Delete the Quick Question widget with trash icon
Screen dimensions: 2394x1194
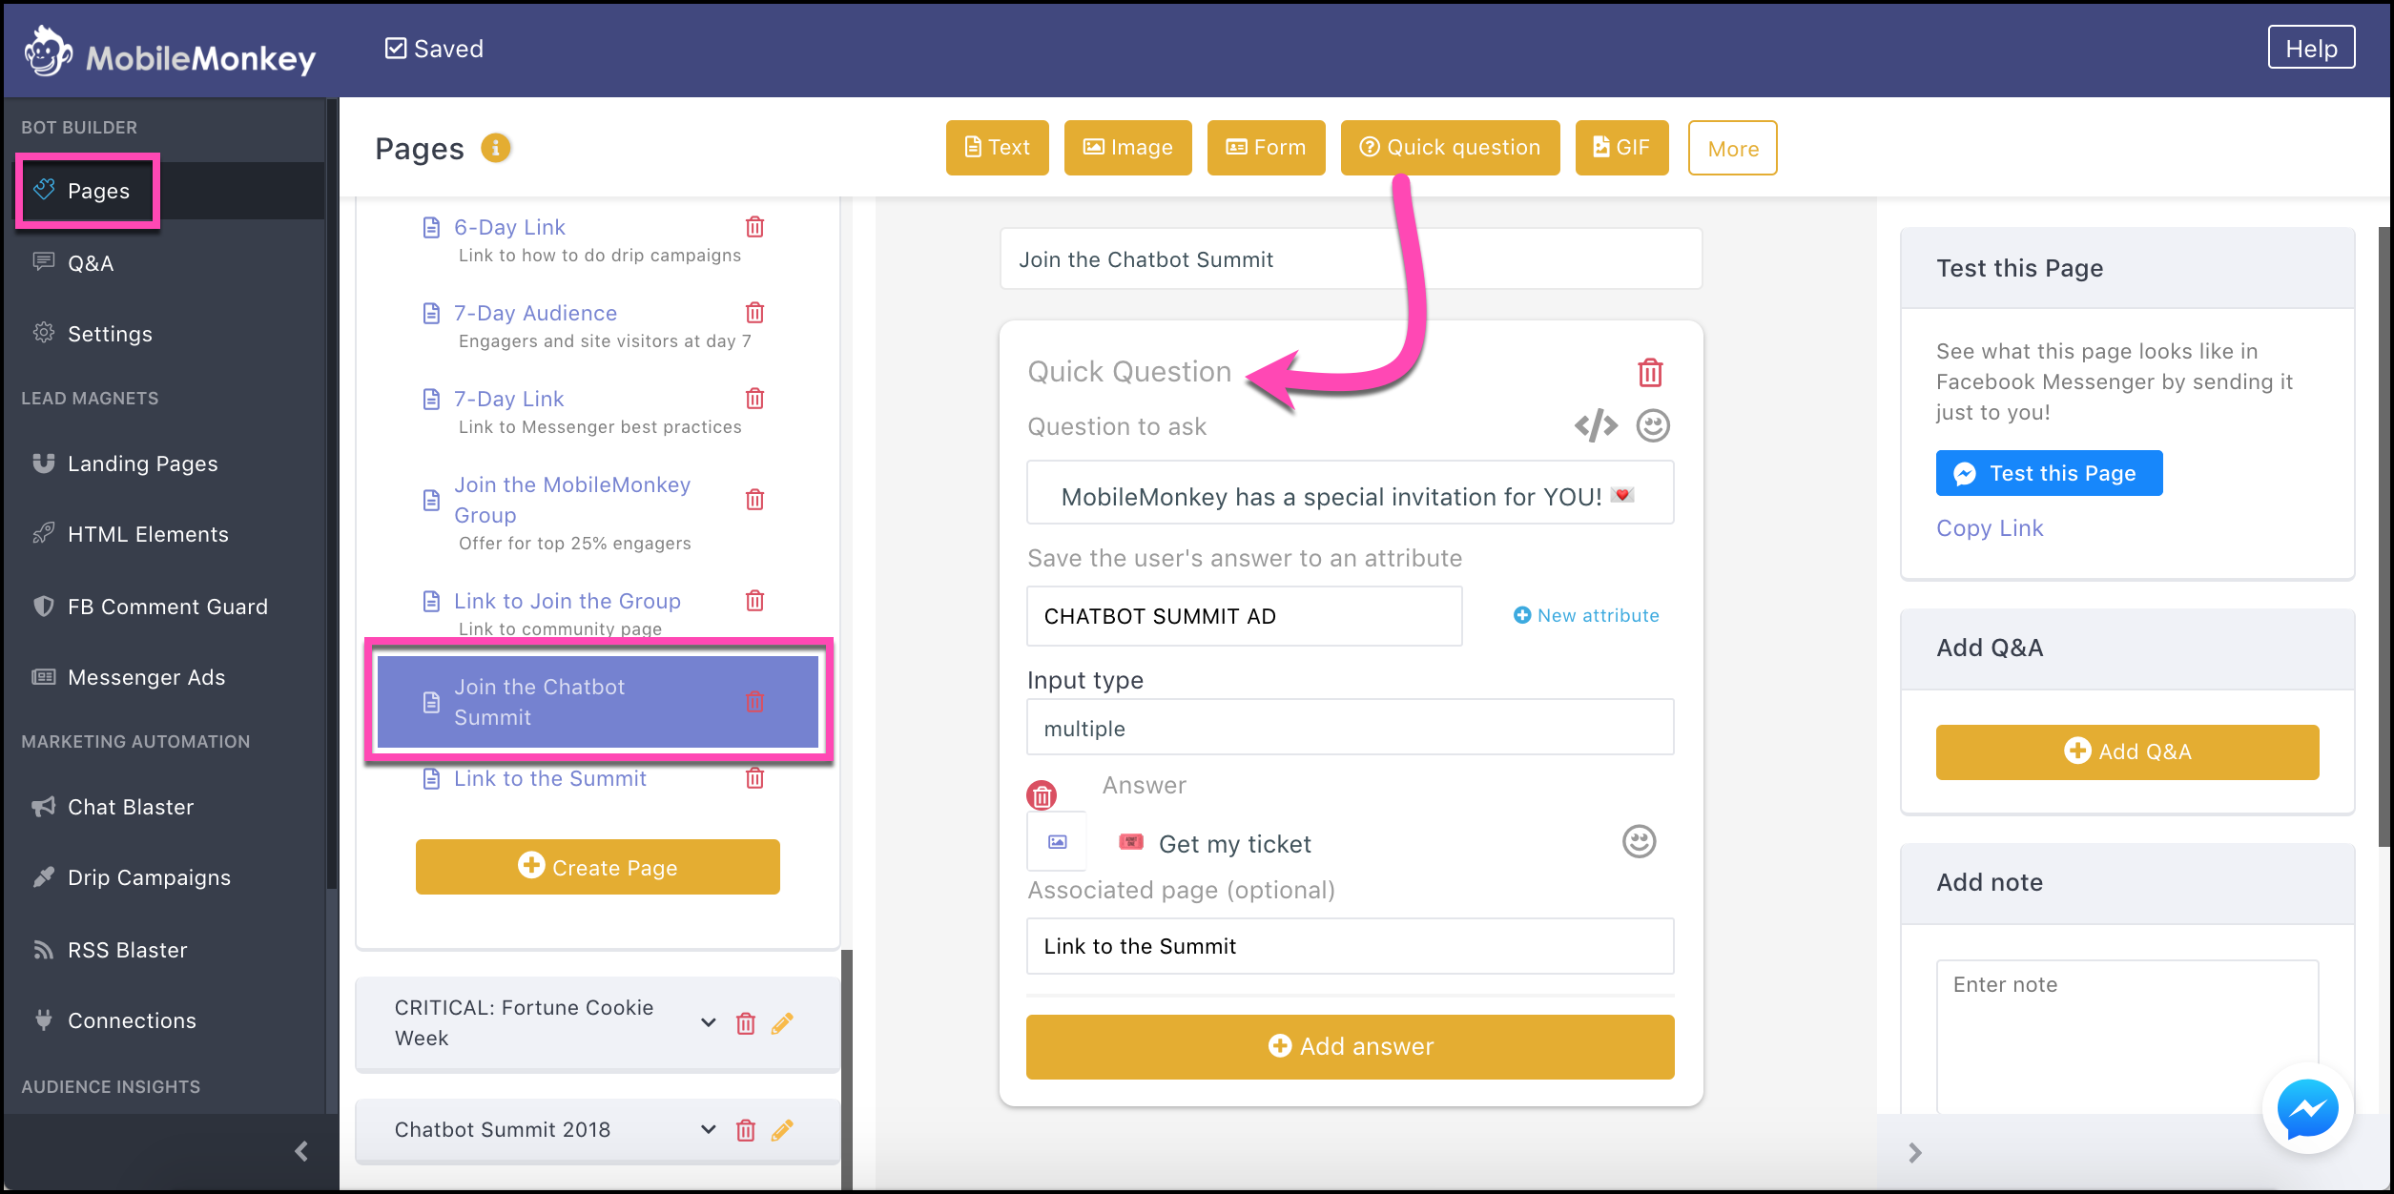[x=1649, y=373]
